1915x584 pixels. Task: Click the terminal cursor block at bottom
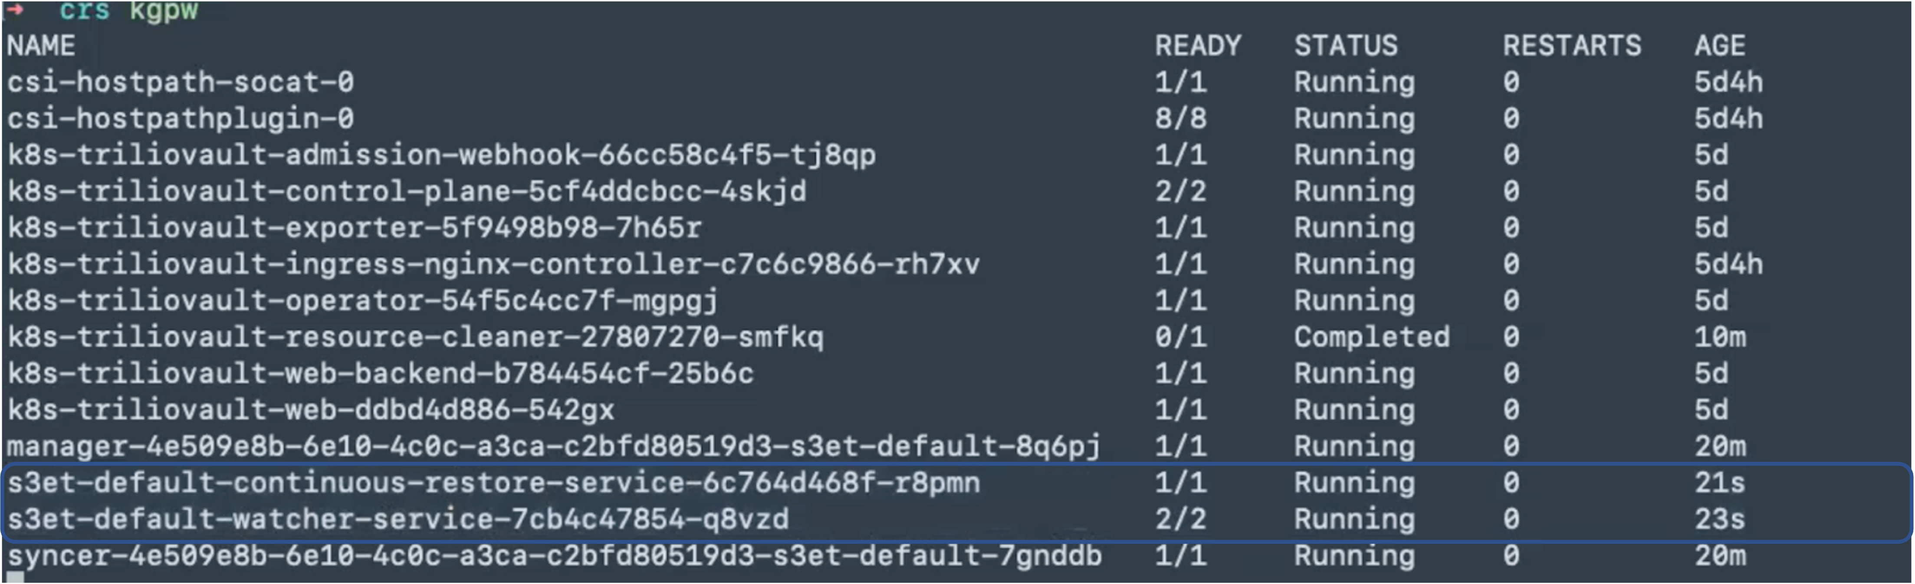[15, 577]
